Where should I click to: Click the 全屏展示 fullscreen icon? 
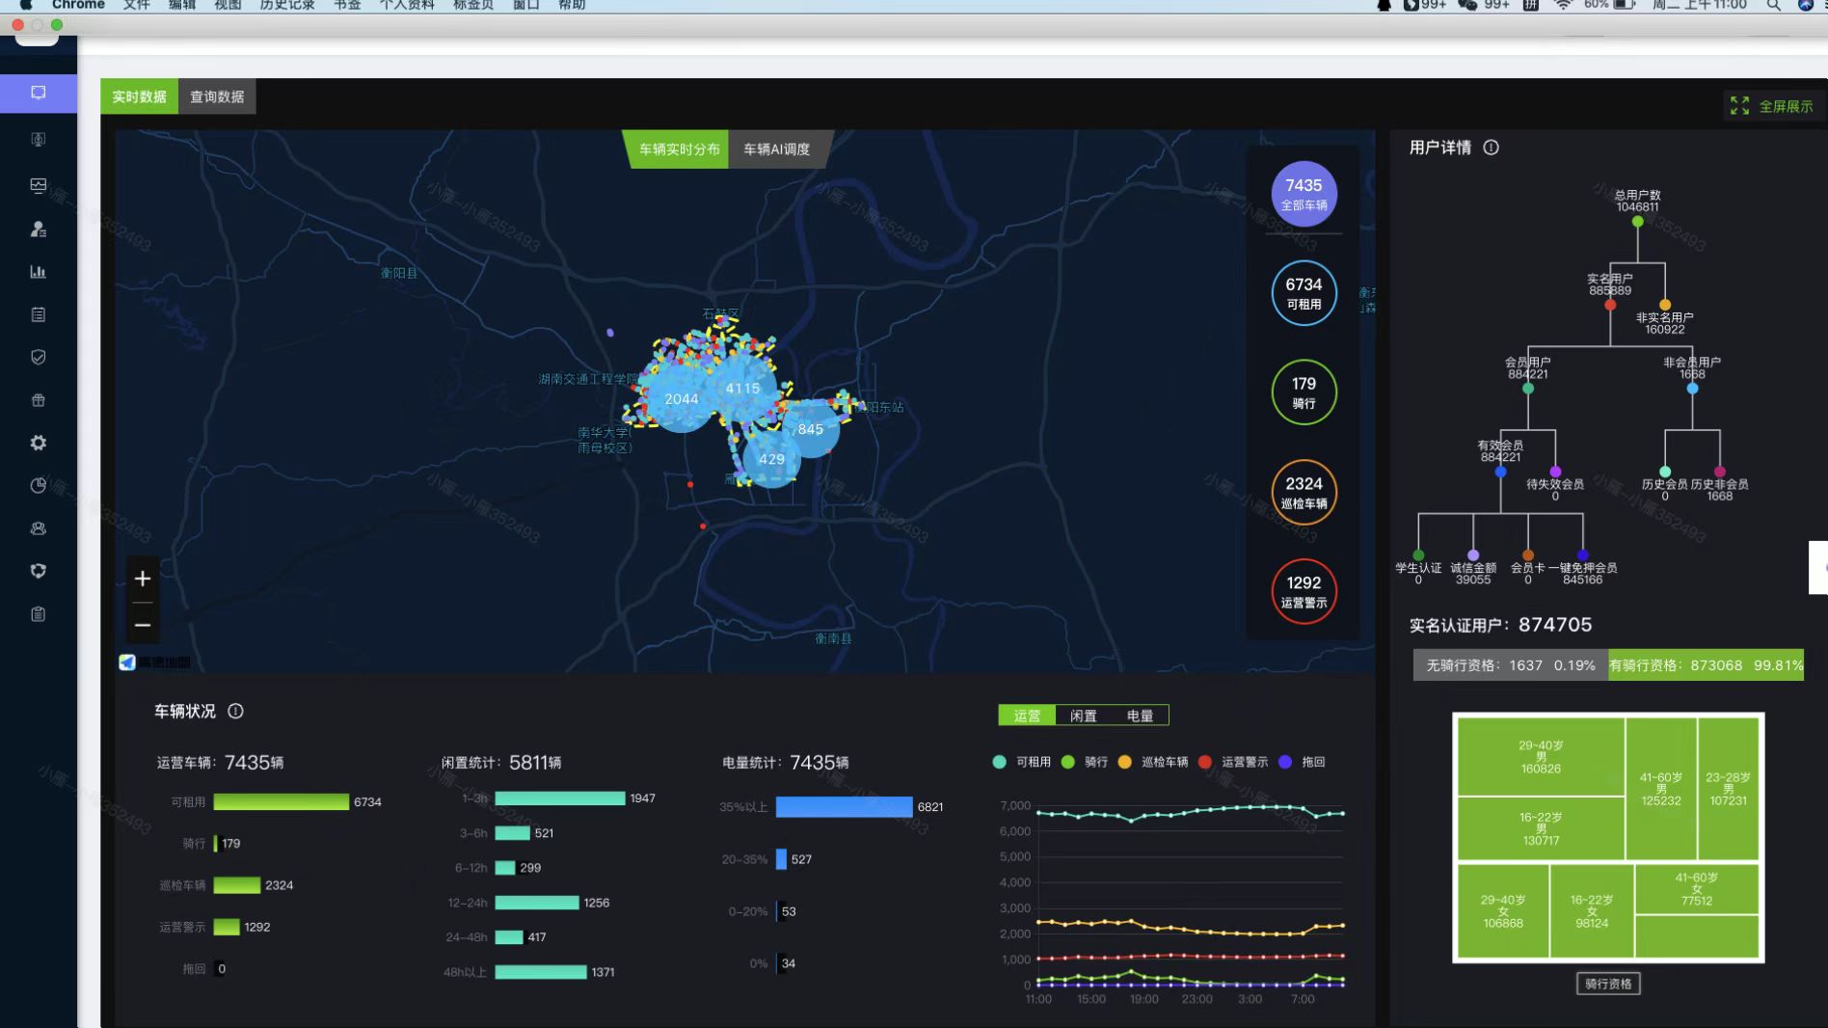click(1739, 106)
